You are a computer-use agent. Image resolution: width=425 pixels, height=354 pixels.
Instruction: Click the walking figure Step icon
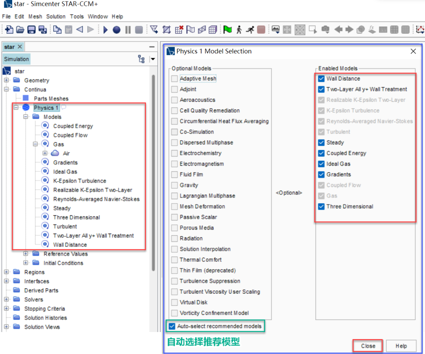239,29
